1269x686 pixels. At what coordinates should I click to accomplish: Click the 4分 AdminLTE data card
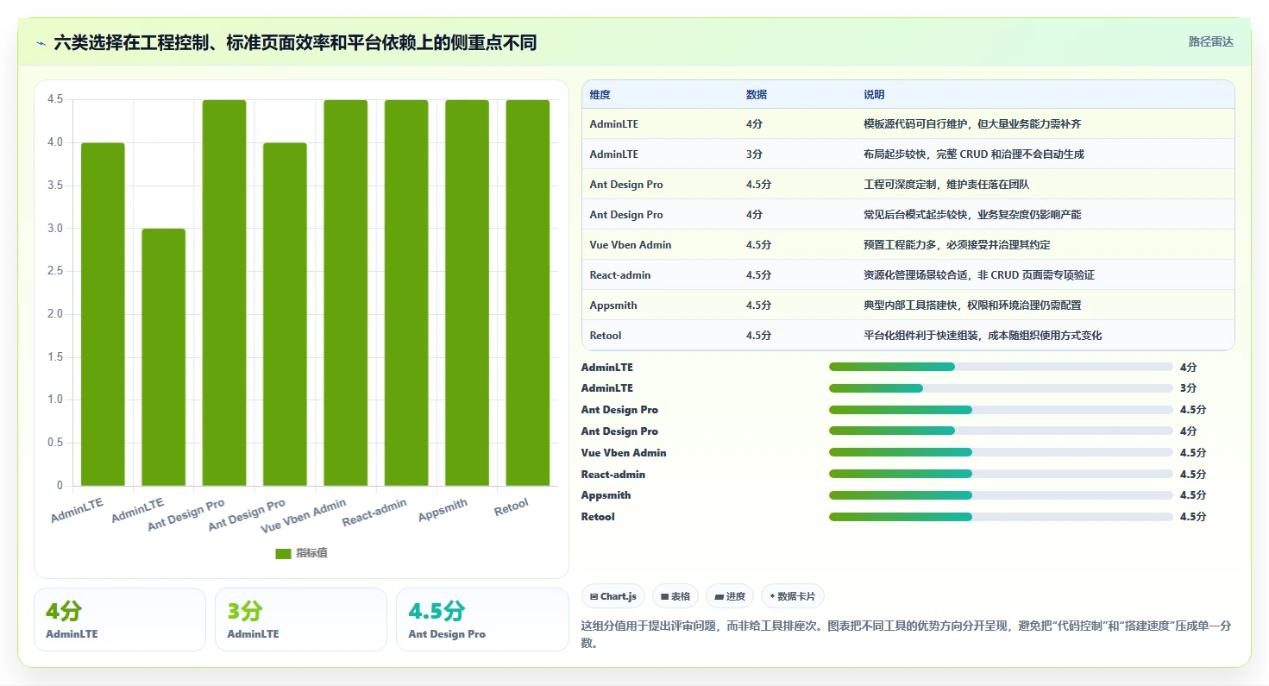[120, 620]
